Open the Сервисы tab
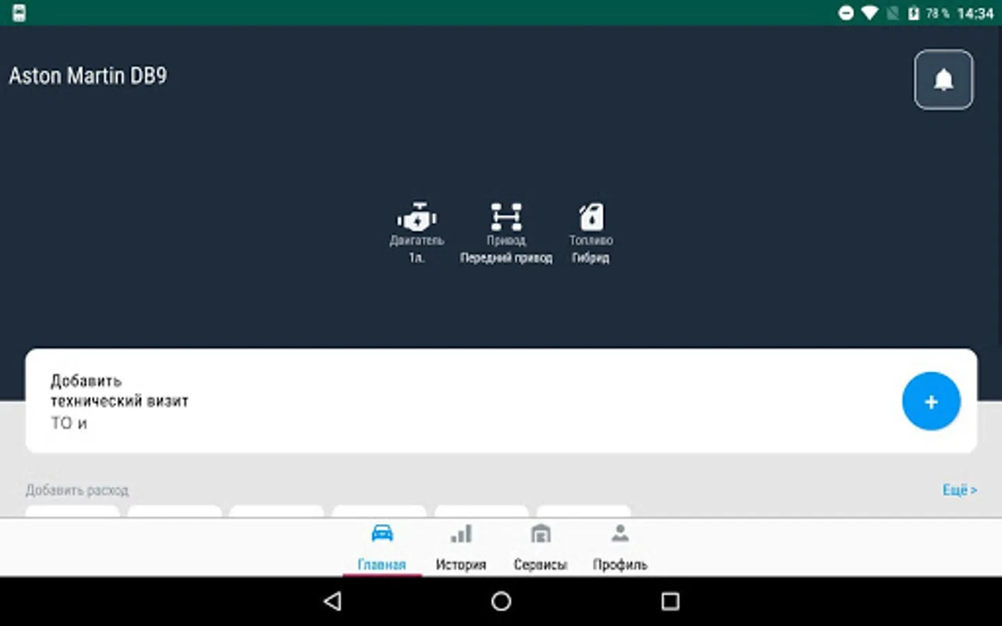This screenshot has width=1002, height=626. point(541,547)
